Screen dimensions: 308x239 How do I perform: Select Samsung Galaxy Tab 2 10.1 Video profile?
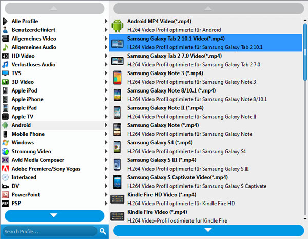click(205, 43)
